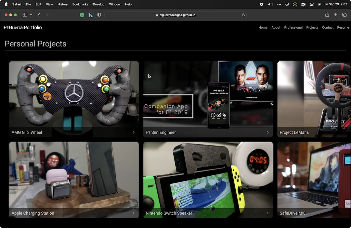Click the chevron on AMG GT3 Wheel
Image resolution: width=351 pixels, height=228 pixels.
point(134,133)
